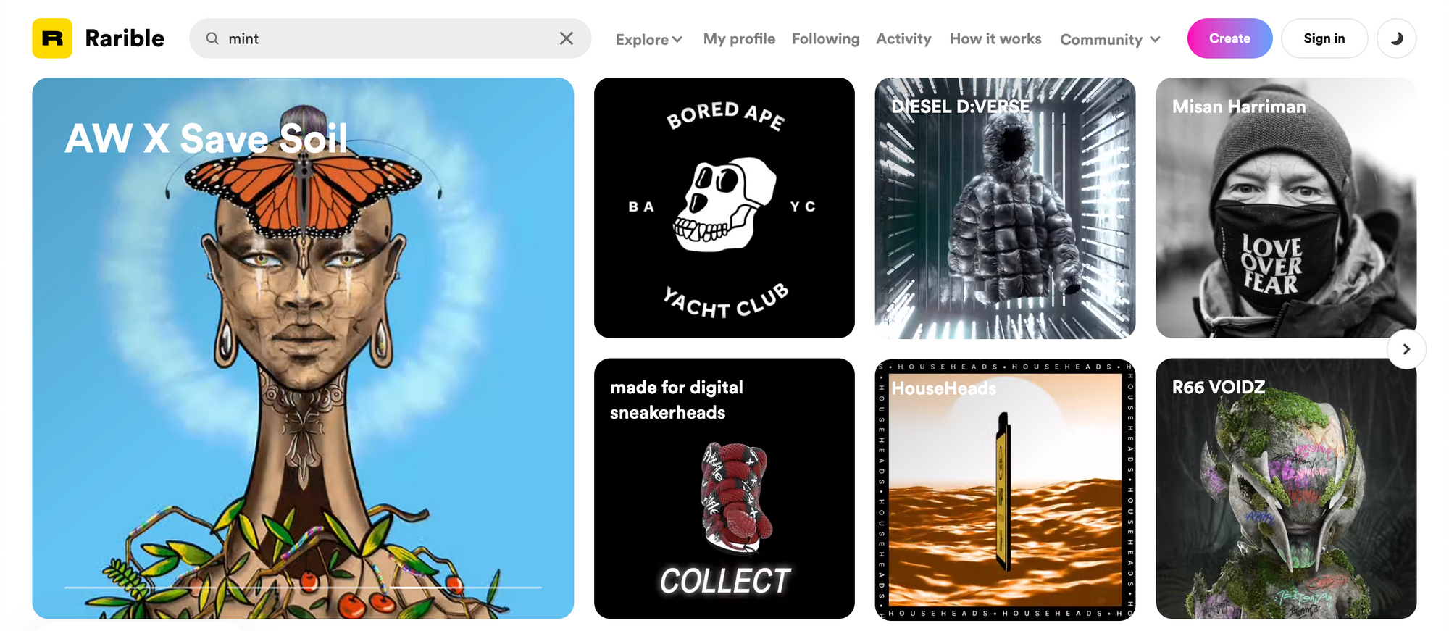
Task: Click the search magnifier icon
Action: click(212, 38)
